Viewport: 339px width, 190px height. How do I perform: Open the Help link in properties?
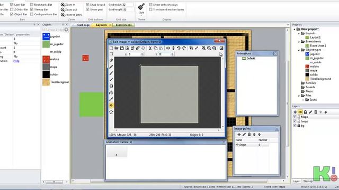16,61
